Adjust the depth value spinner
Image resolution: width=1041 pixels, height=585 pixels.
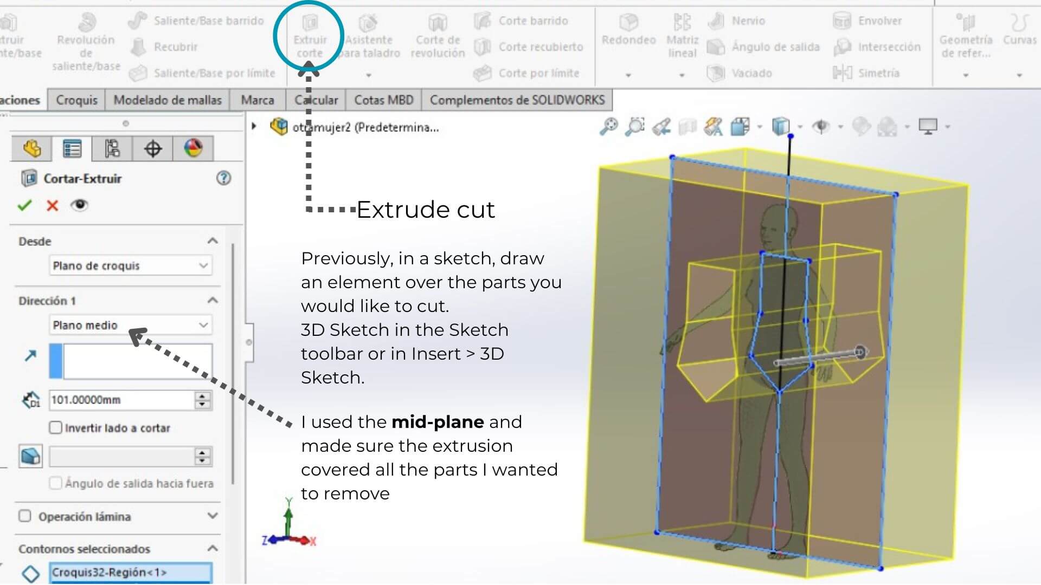pos(202,400)
